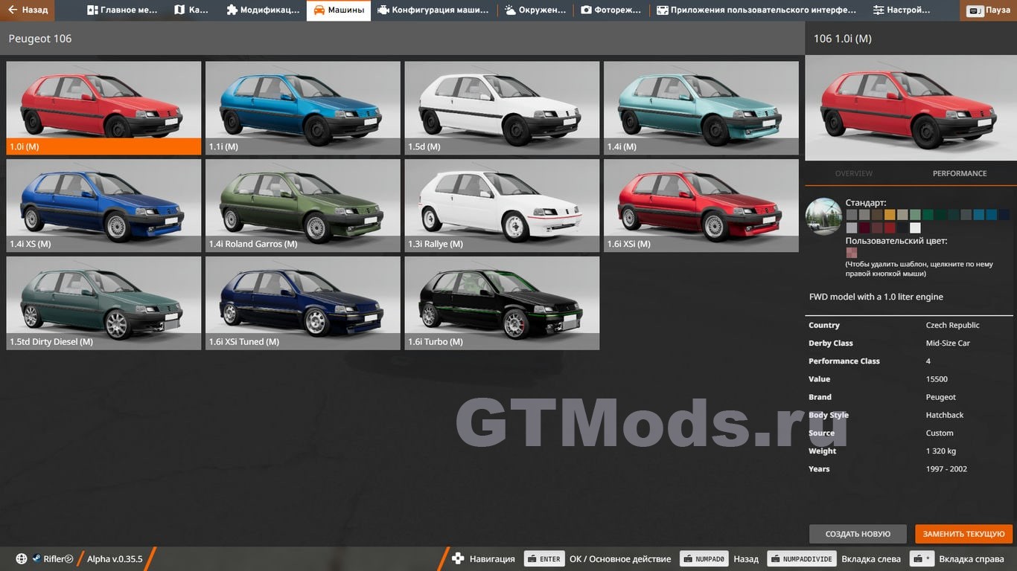
Task: Click the 1997 - 2002 years value
Action: pos(946,469)
